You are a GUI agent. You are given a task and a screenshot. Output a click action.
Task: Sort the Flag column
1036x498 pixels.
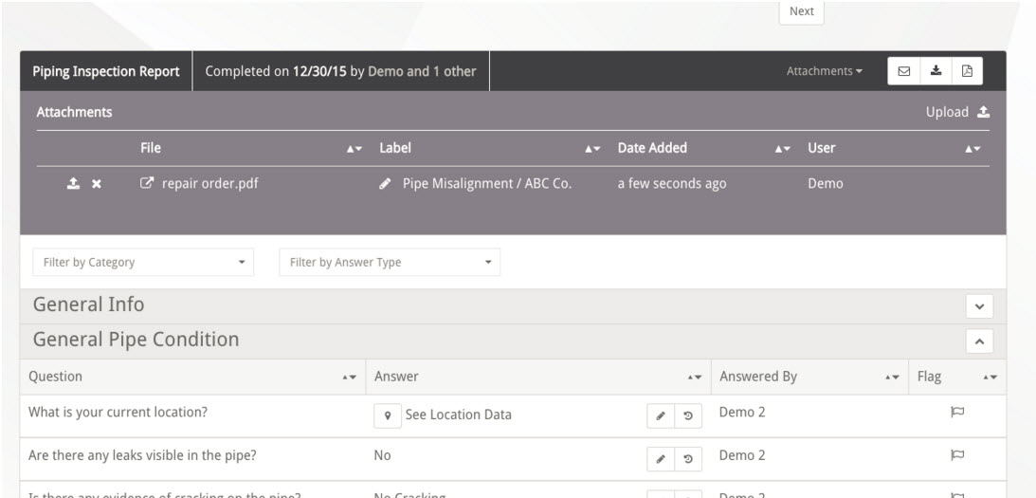point(990,377)
